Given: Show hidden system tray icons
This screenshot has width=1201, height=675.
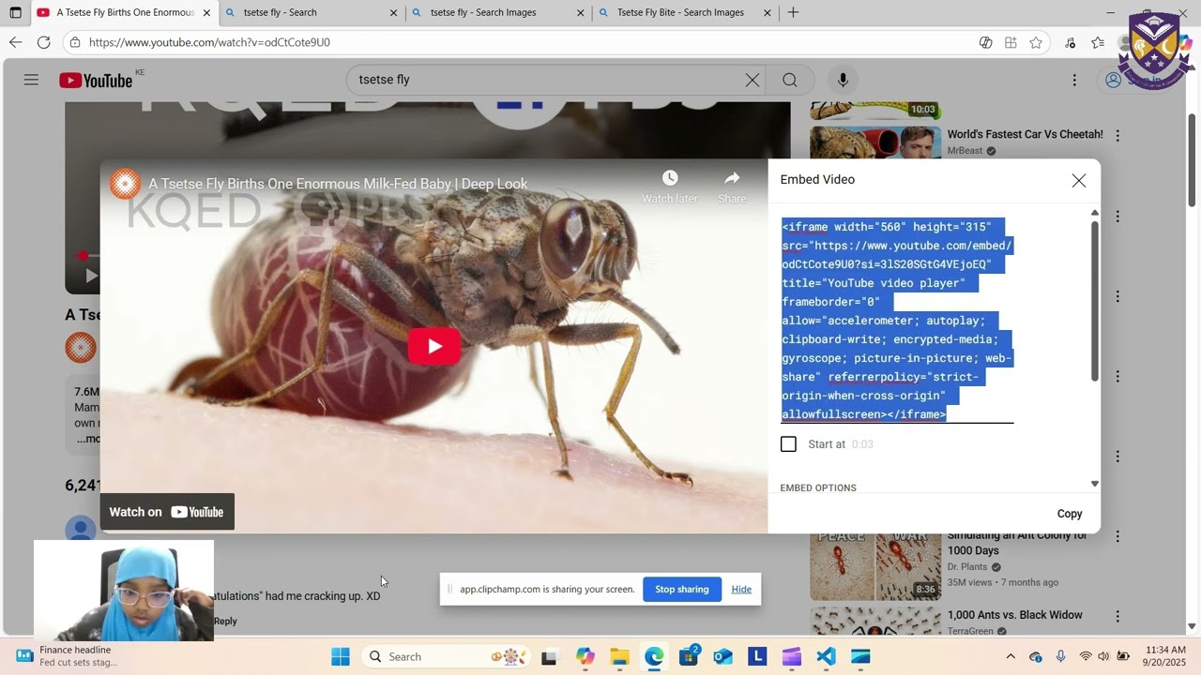Looking at the screenshot, I should coord(1011,656).
